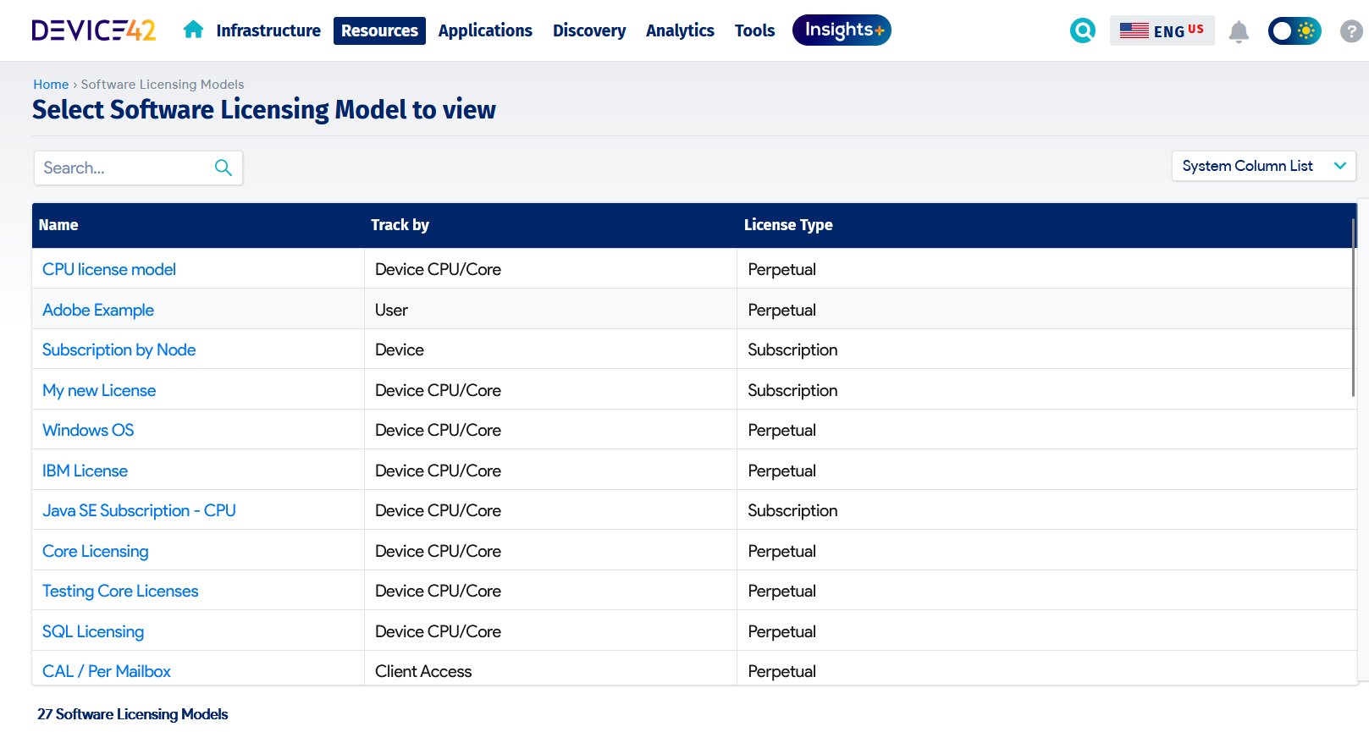Viewport: 1369px width, 732px height.
Task: Open the Analytics menu
Action: pos(680,30)
